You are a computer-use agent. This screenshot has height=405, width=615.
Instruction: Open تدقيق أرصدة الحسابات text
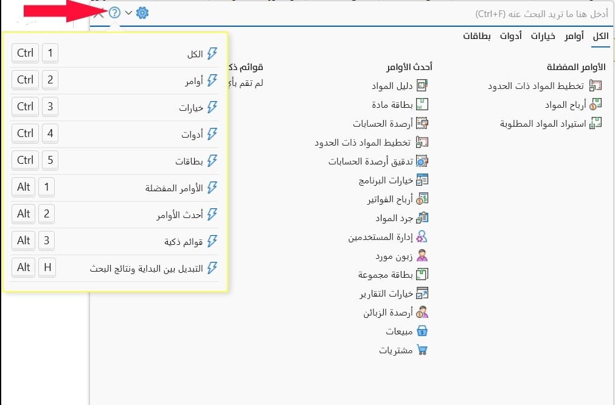[x=370, y=161]
